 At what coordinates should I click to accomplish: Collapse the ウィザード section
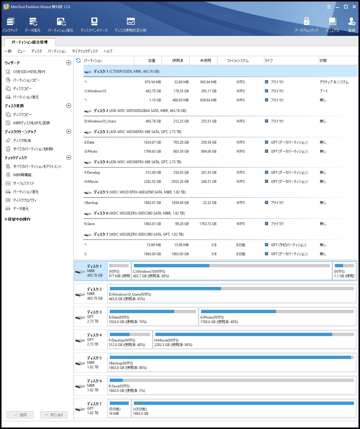pos(69,63)
